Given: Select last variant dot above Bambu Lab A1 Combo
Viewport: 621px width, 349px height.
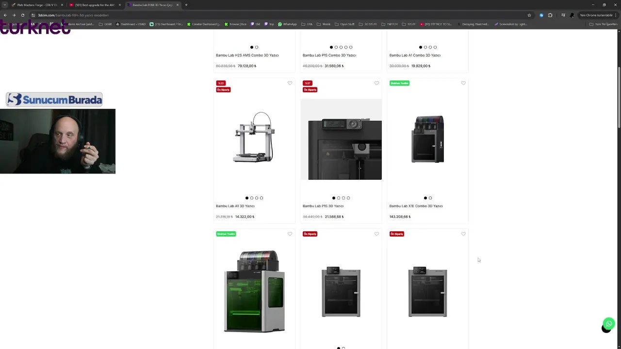Looking at the screenshot, I should pos(435,47).
